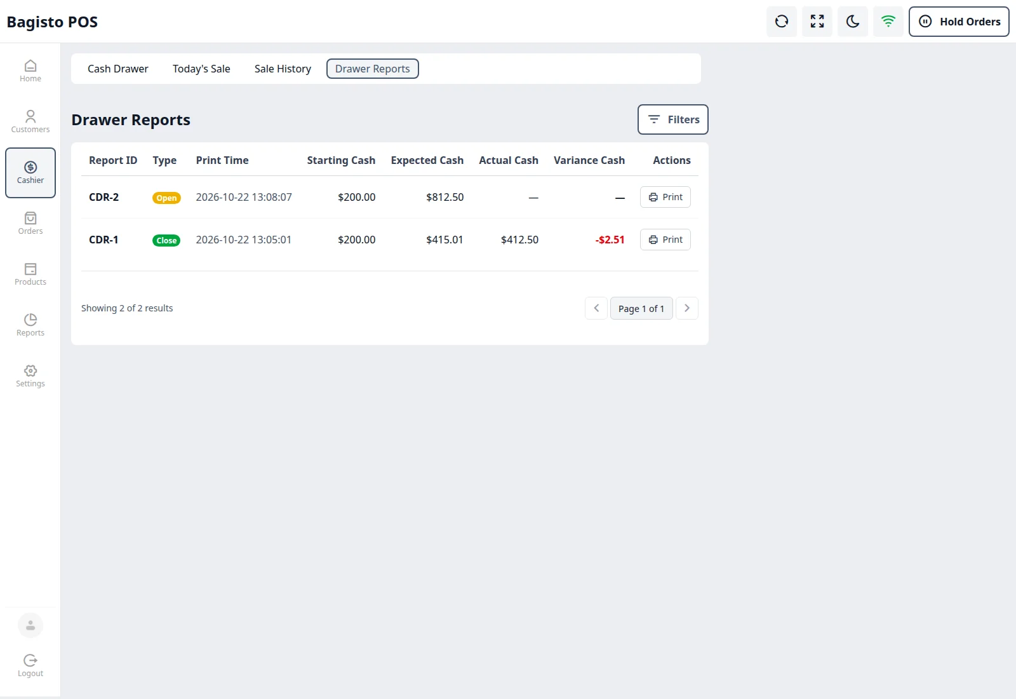Switch to Cash Drawer tab
The height and width of the screenshot is (699, 1016).
pos(118,69)
